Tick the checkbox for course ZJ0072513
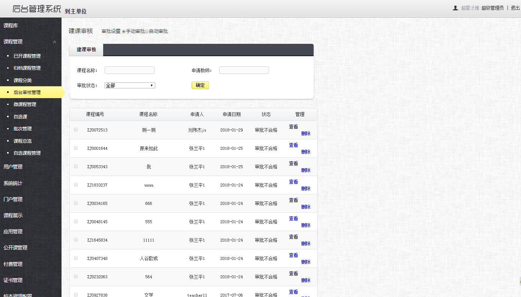Viewport: 521px width, 297px height. (76, 130)
